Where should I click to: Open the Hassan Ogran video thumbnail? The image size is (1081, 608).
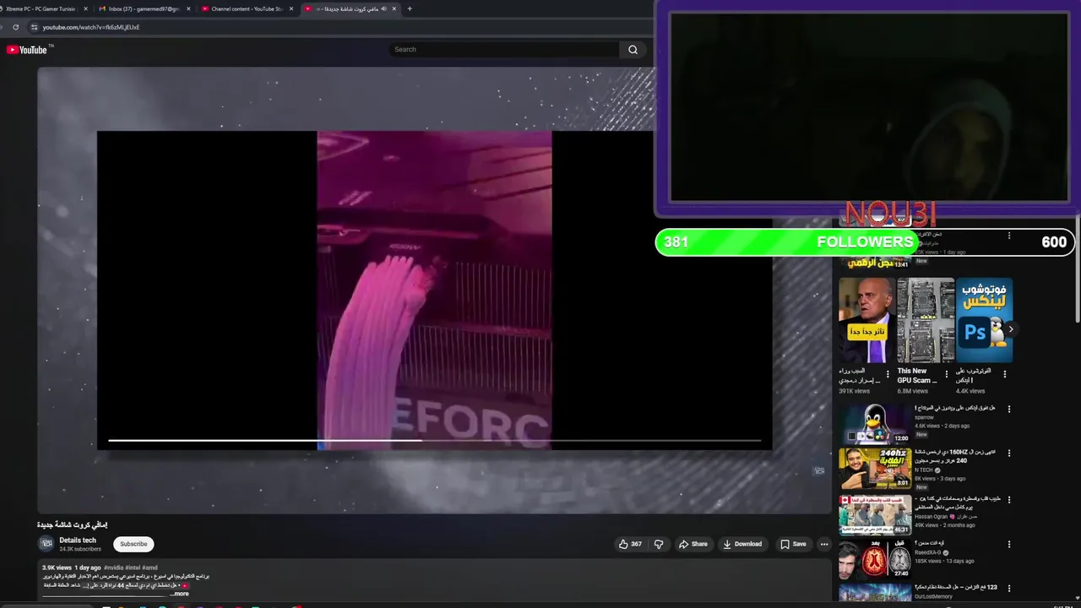[875, 515]
